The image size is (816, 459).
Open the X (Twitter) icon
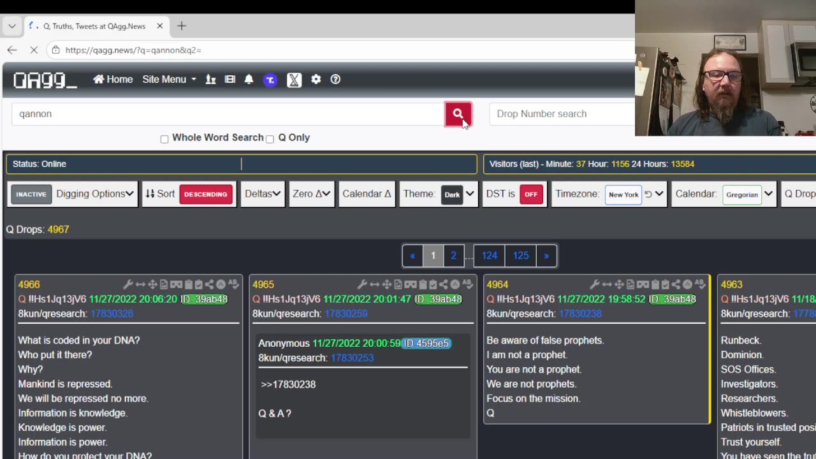[x=294, y=80]
